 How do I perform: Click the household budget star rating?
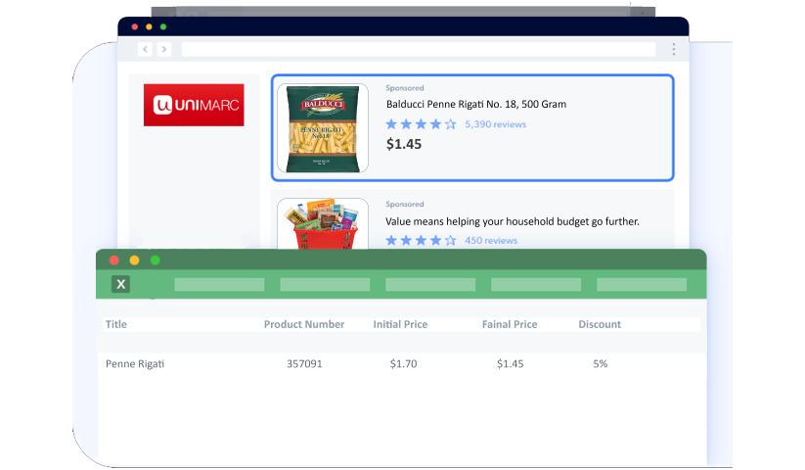[x=421, y=241]
